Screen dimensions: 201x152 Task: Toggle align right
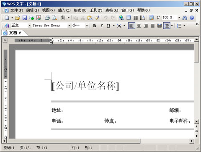[x=146, y=26]
